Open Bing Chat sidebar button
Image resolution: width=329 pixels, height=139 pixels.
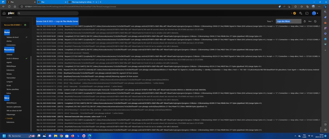[325, 7]
